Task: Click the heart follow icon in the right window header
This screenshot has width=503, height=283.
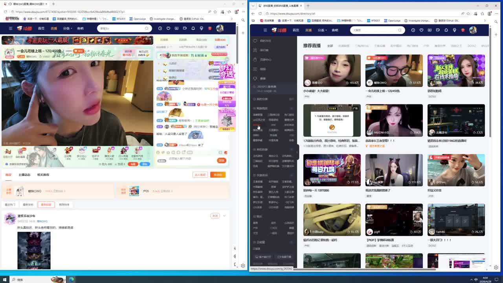Action: [421, 30]
